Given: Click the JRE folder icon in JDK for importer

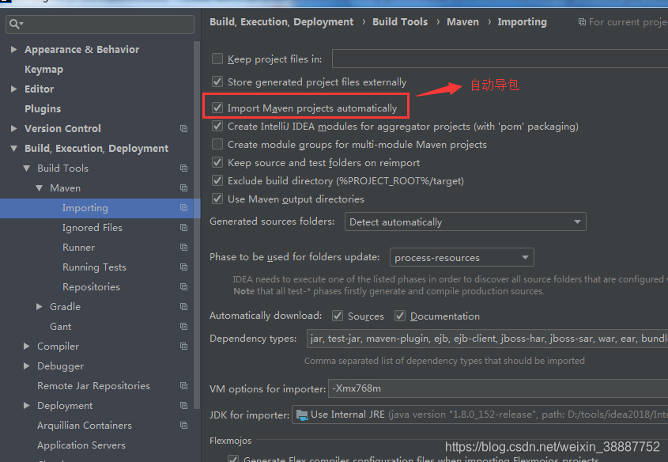Looking at the screenshot, I should 302,415.
